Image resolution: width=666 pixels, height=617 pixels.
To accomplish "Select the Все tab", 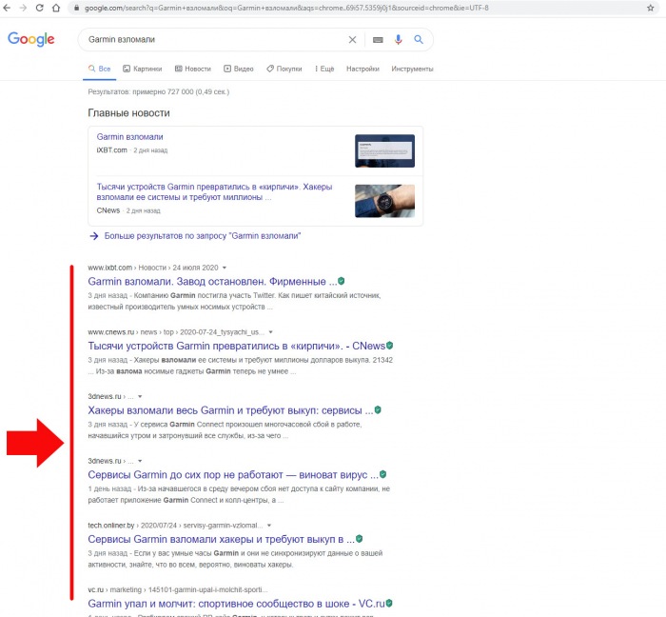I will pos(99,69).
